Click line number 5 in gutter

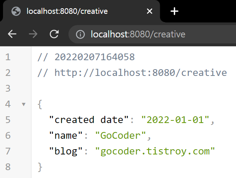(8, 120)
